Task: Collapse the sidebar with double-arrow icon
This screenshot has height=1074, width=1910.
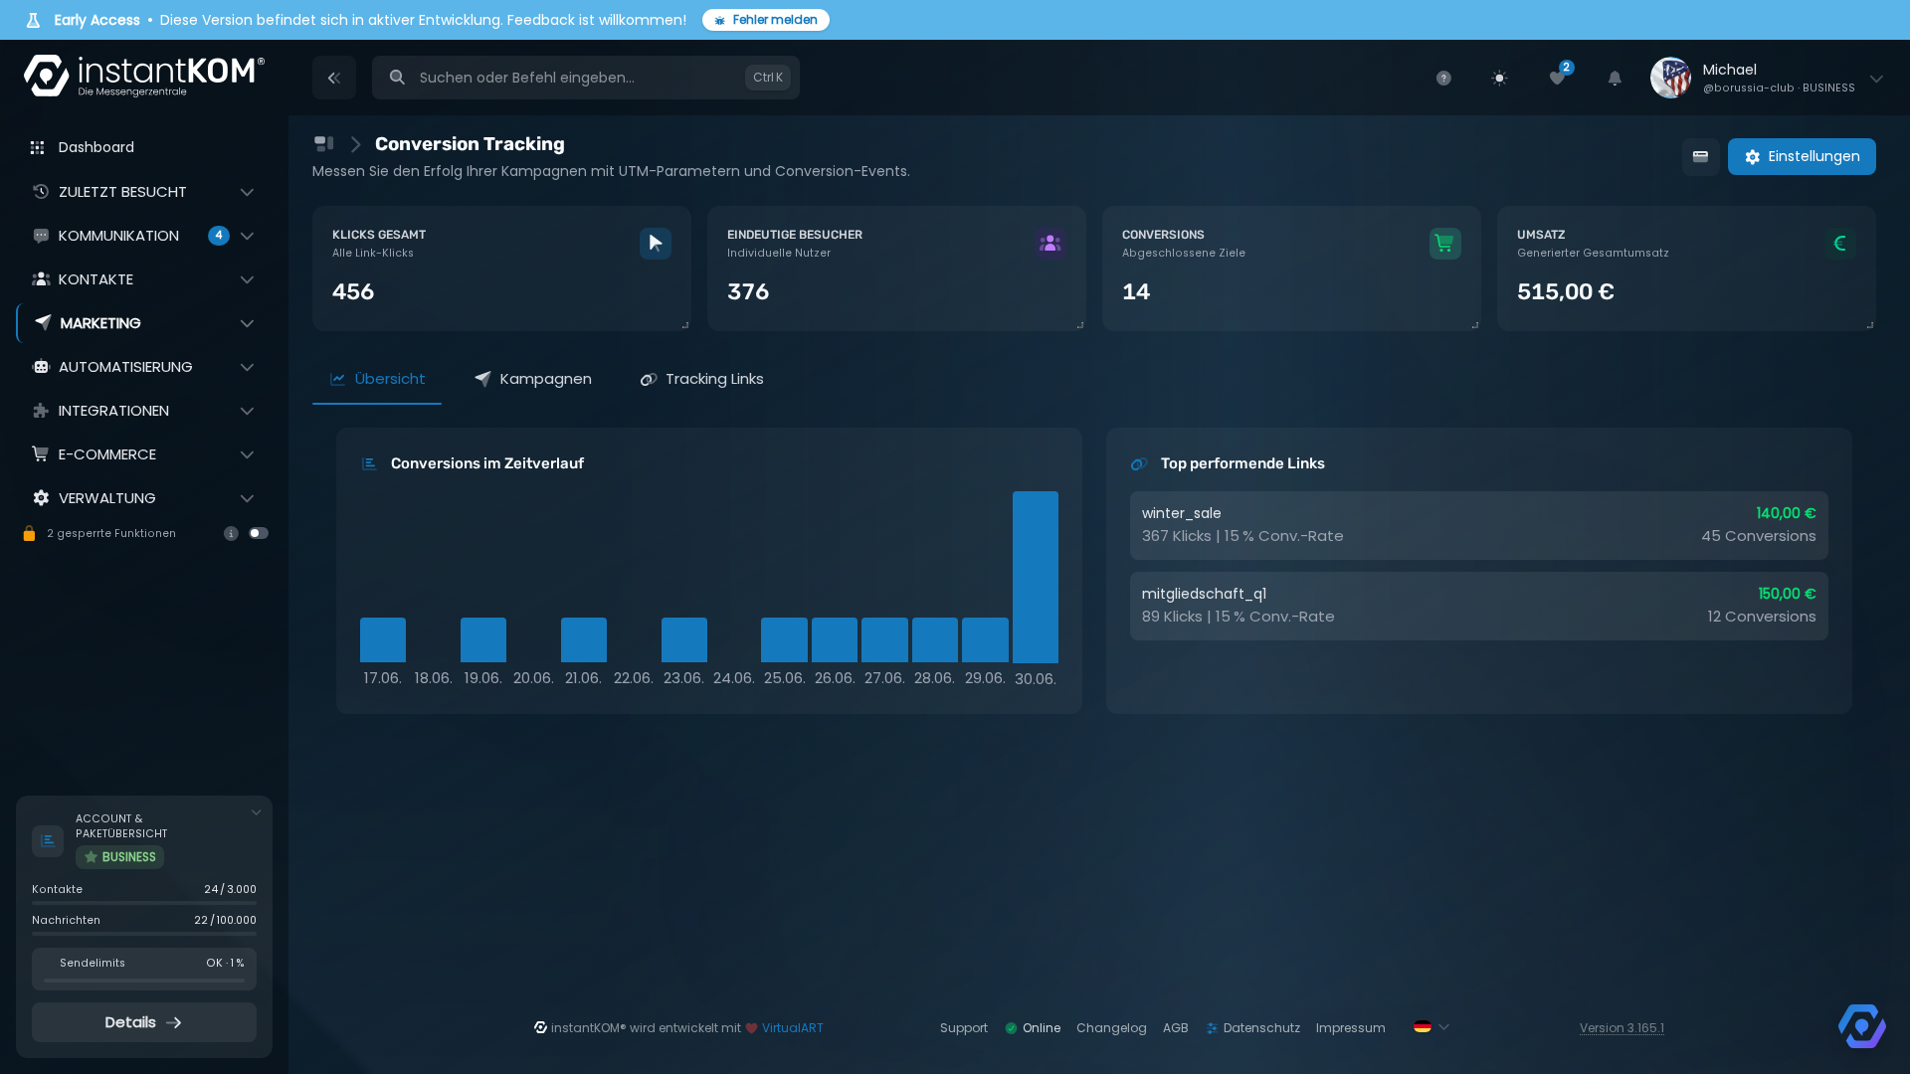Action: [334, 78]
